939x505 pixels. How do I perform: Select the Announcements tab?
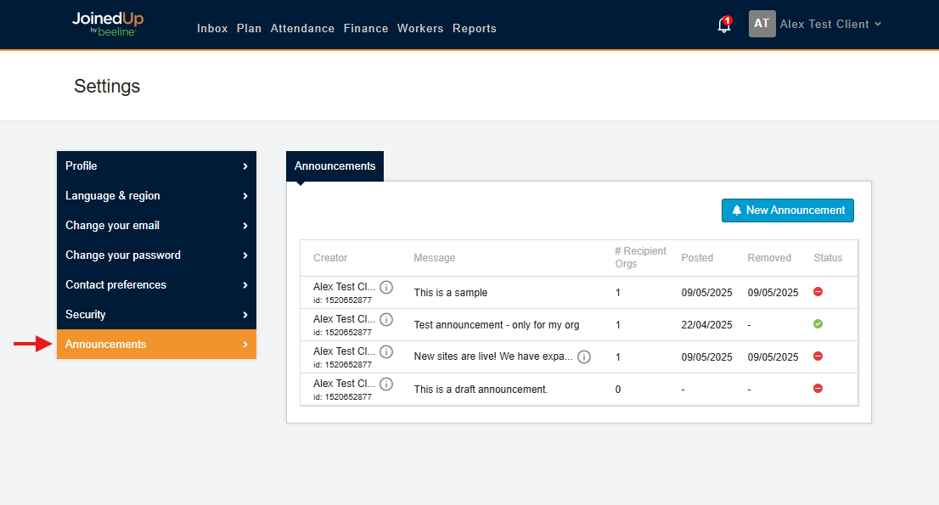click(335, 166)
